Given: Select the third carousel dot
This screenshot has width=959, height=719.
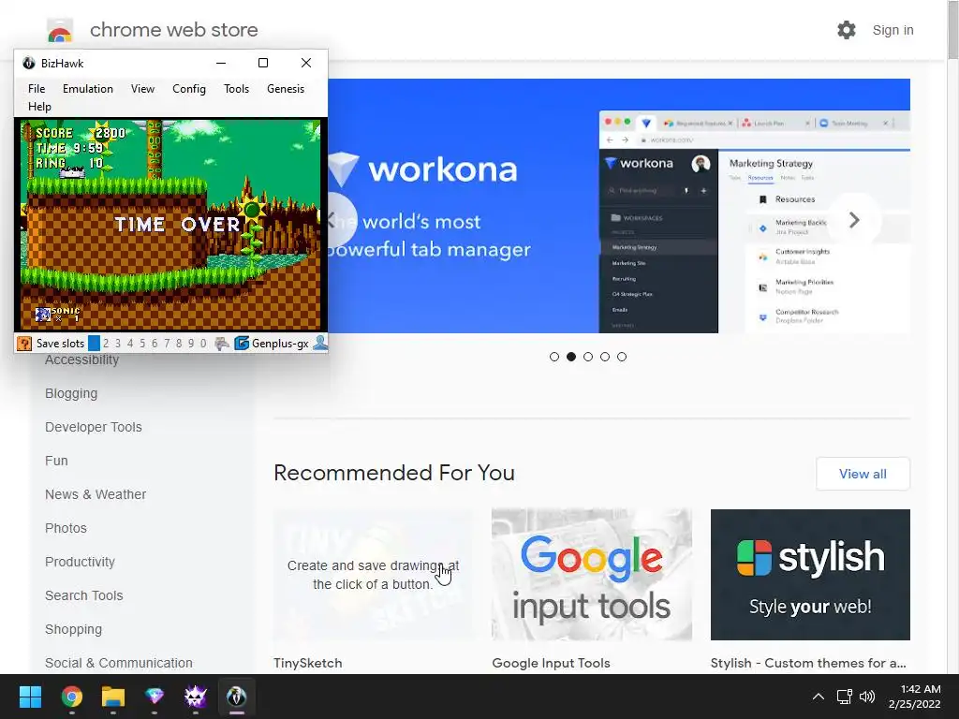Looking at the screenshot, I should point(588,357).
